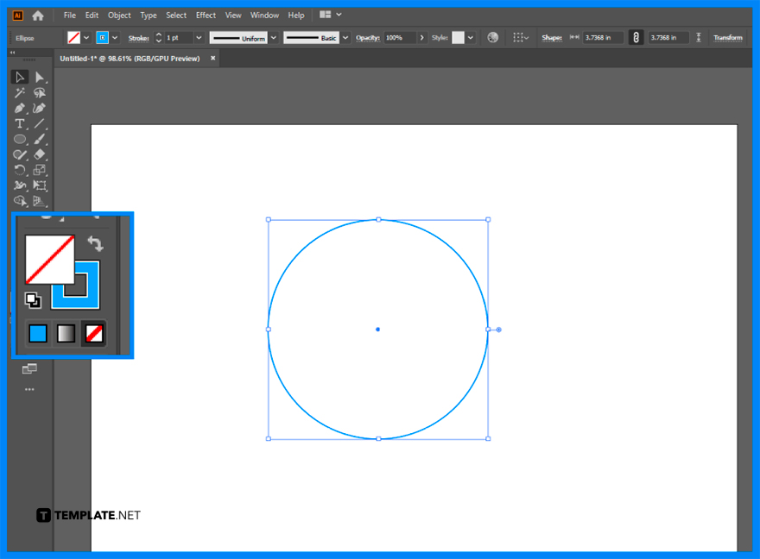Viewport: 760px width, 559px height.
Task: Toggle the width-height constrain proportions link
Action: point(636,37)
